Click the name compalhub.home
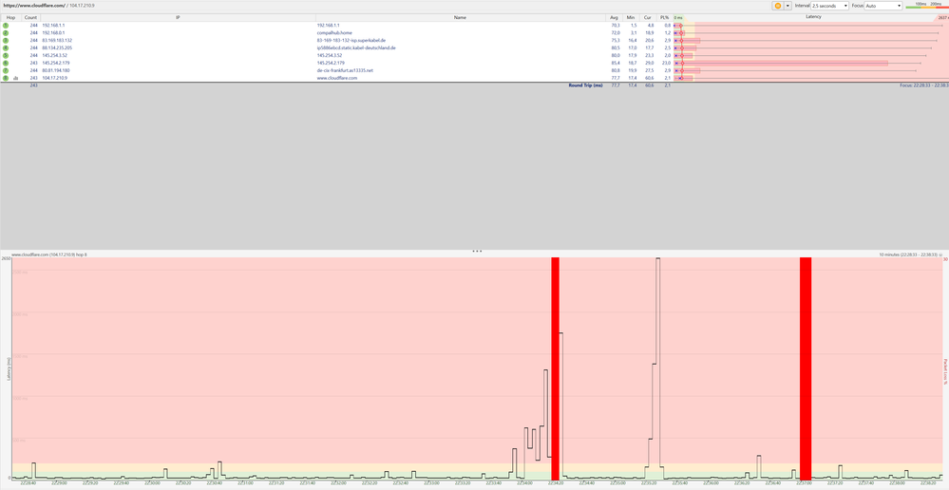949x490 pixels. pos(334,32)
